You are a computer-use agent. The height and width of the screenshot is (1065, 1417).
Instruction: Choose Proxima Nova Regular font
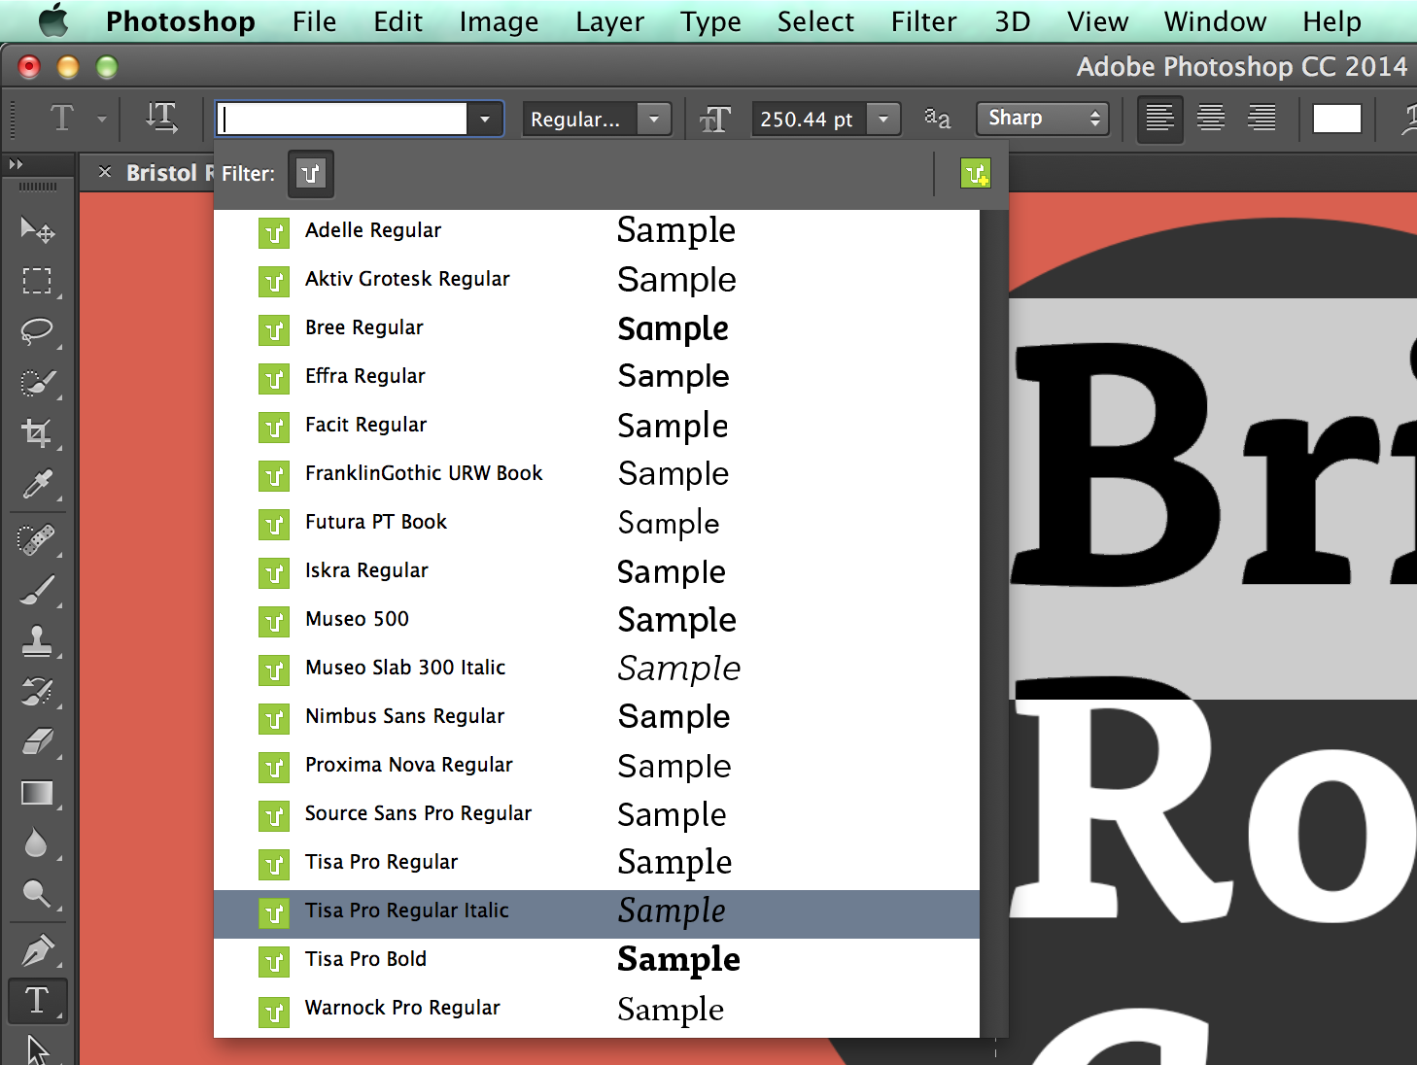tap(597, 765)
